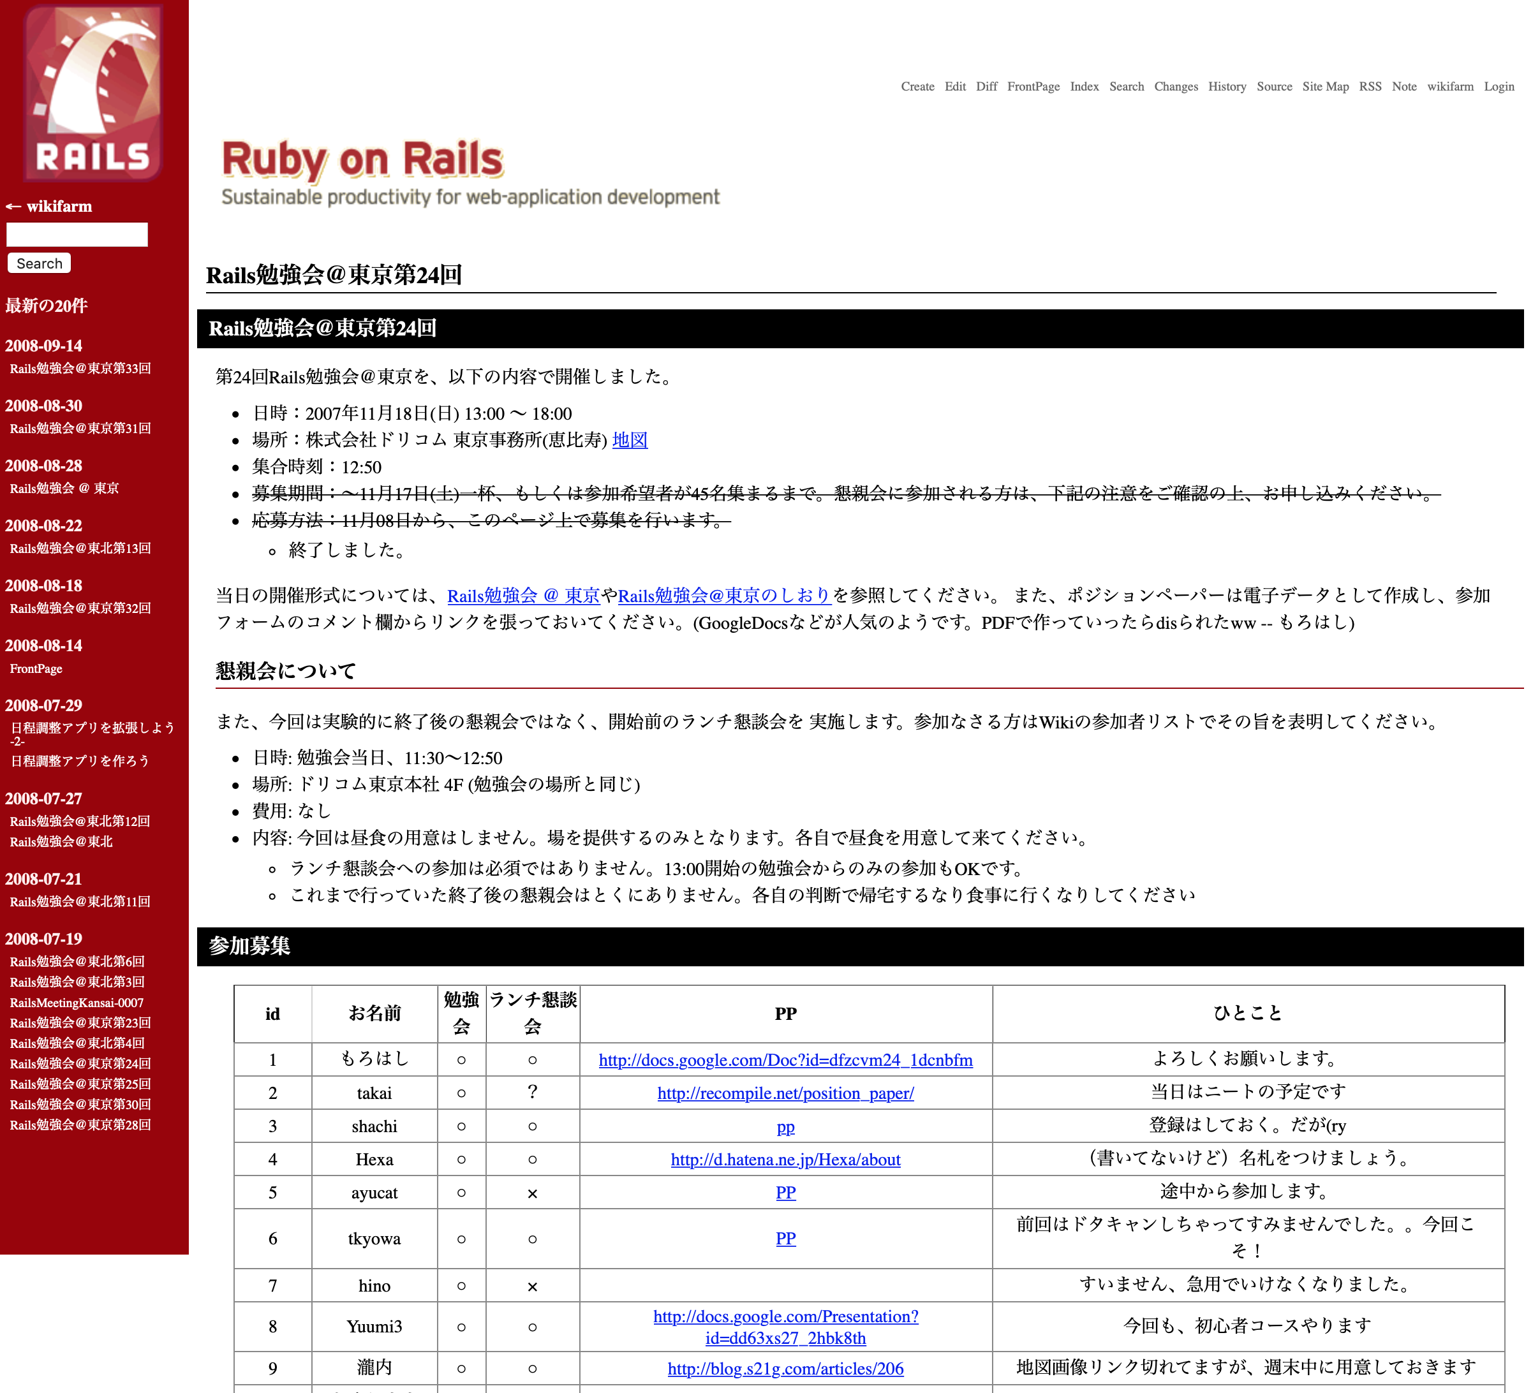This screenshot has height=1393, width=1540.
Task: Open the Edit page link
Action: (955, 86)
